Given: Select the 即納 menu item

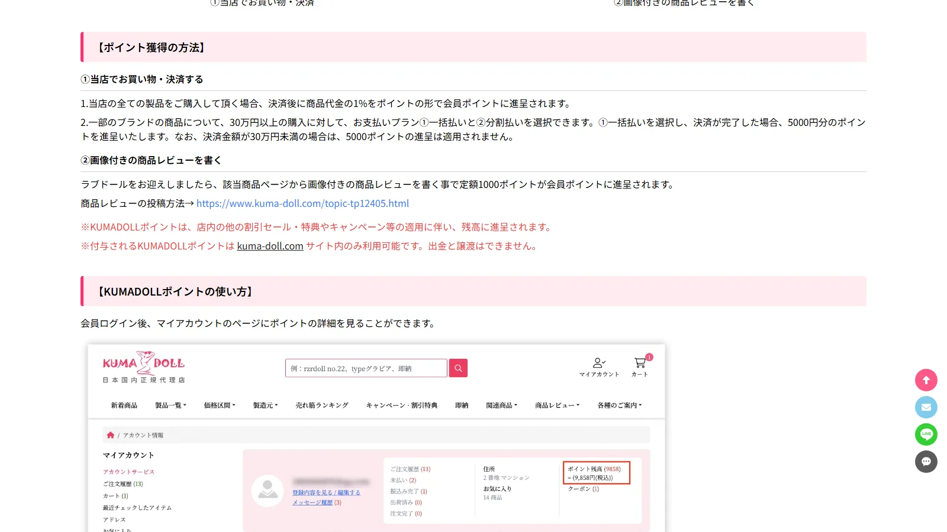Looking at the screenshot, I should (x=462, y=405).
